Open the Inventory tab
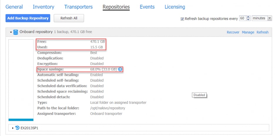Image resolution: width=277 pixels, height=136 pixels. 43,7
